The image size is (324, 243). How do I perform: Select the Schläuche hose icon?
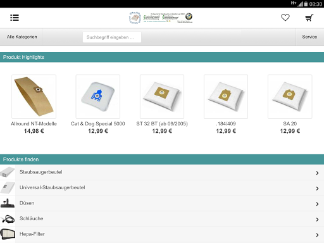pyautogui.click(x=8, y=219)
